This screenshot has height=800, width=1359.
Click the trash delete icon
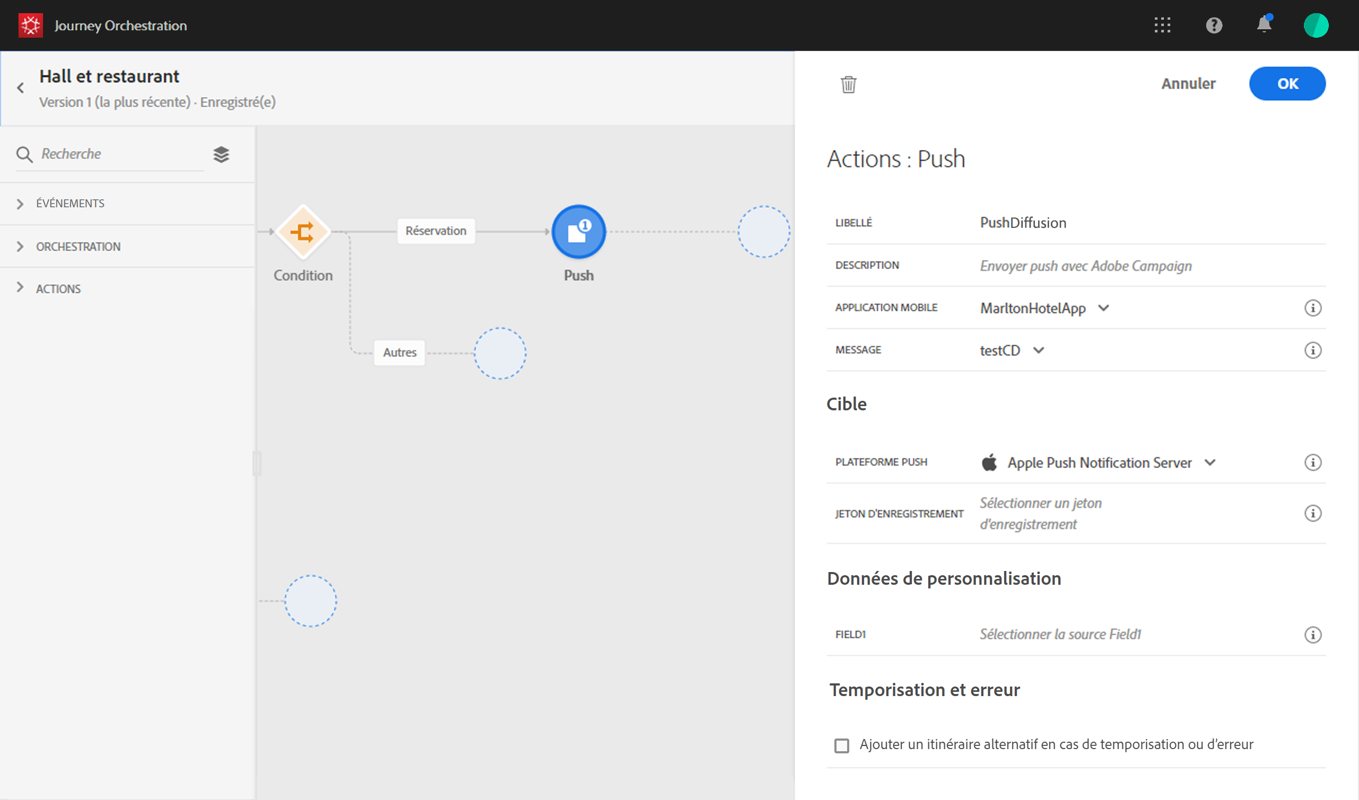tap(848, 84)
